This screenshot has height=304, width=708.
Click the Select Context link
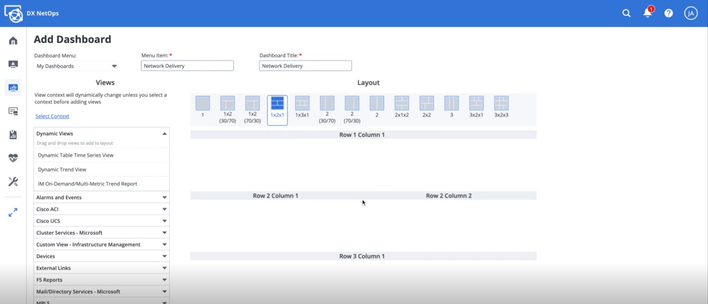point(52,116)
